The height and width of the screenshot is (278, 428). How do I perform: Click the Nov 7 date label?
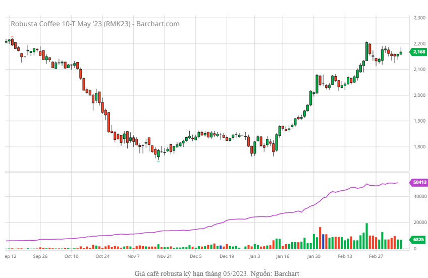[x=133, y=256]
